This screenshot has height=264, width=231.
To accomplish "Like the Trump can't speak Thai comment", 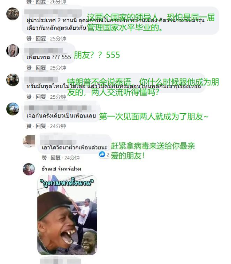I will tap(29, 97).
